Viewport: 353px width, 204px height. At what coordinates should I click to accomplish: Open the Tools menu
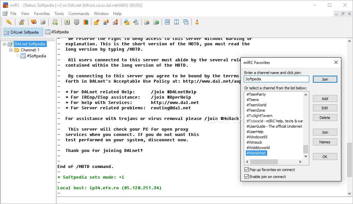pos(59,13)
